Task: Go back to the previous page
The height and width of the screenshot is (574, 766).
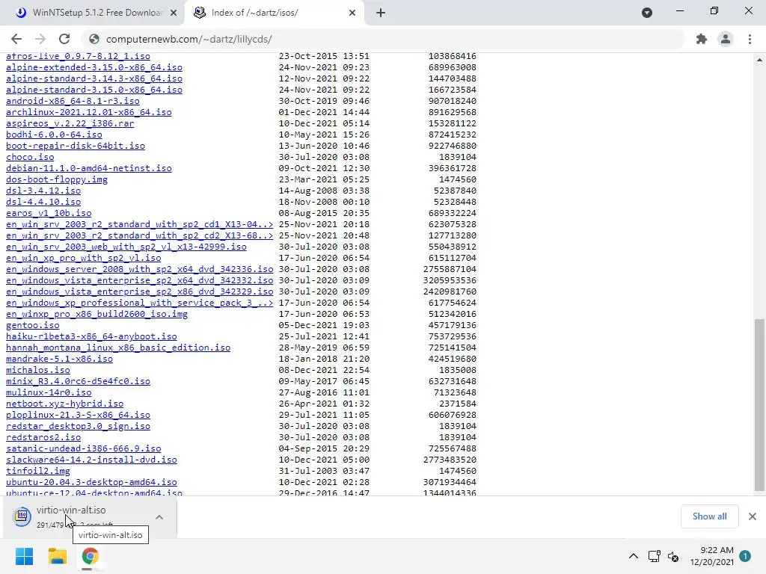Action: pyautogui.click(x=16, y=39)
